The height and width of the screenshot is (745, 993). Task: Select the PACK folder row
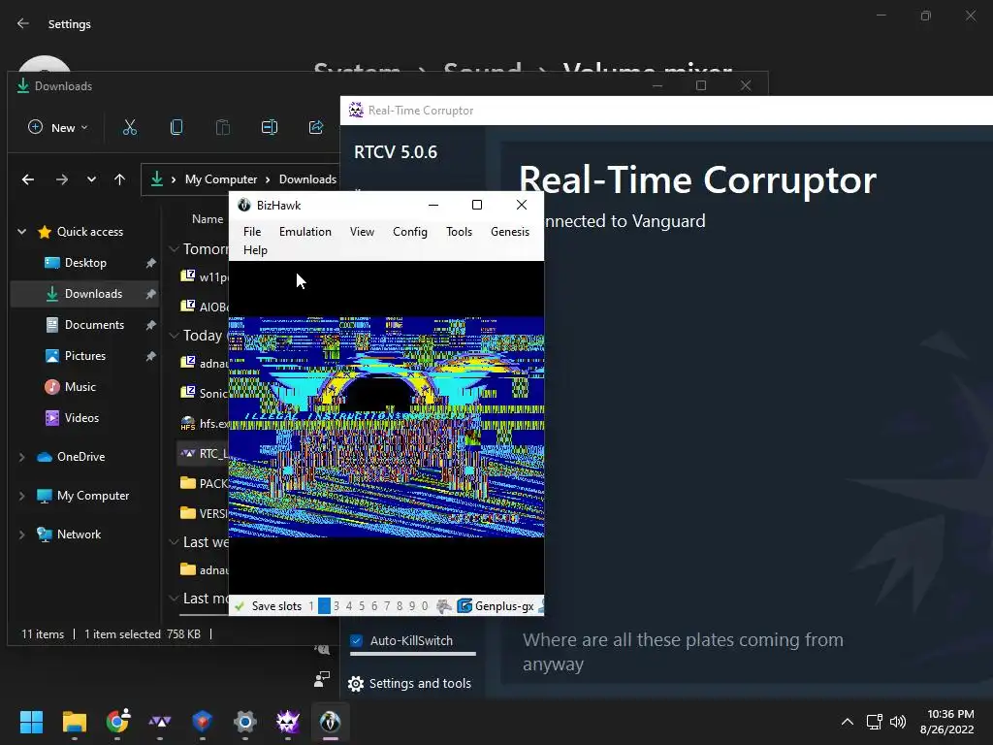(x=204, y=483)
